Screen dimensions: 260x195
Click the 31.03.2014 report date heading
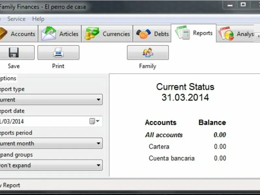click(185, 97)
